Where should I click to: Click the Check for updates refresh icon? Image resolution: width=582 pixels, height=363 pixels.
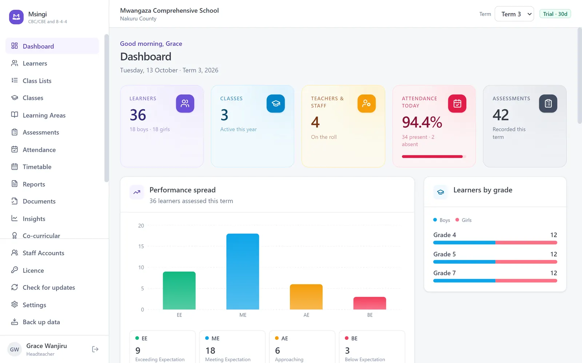click(15, 287)
